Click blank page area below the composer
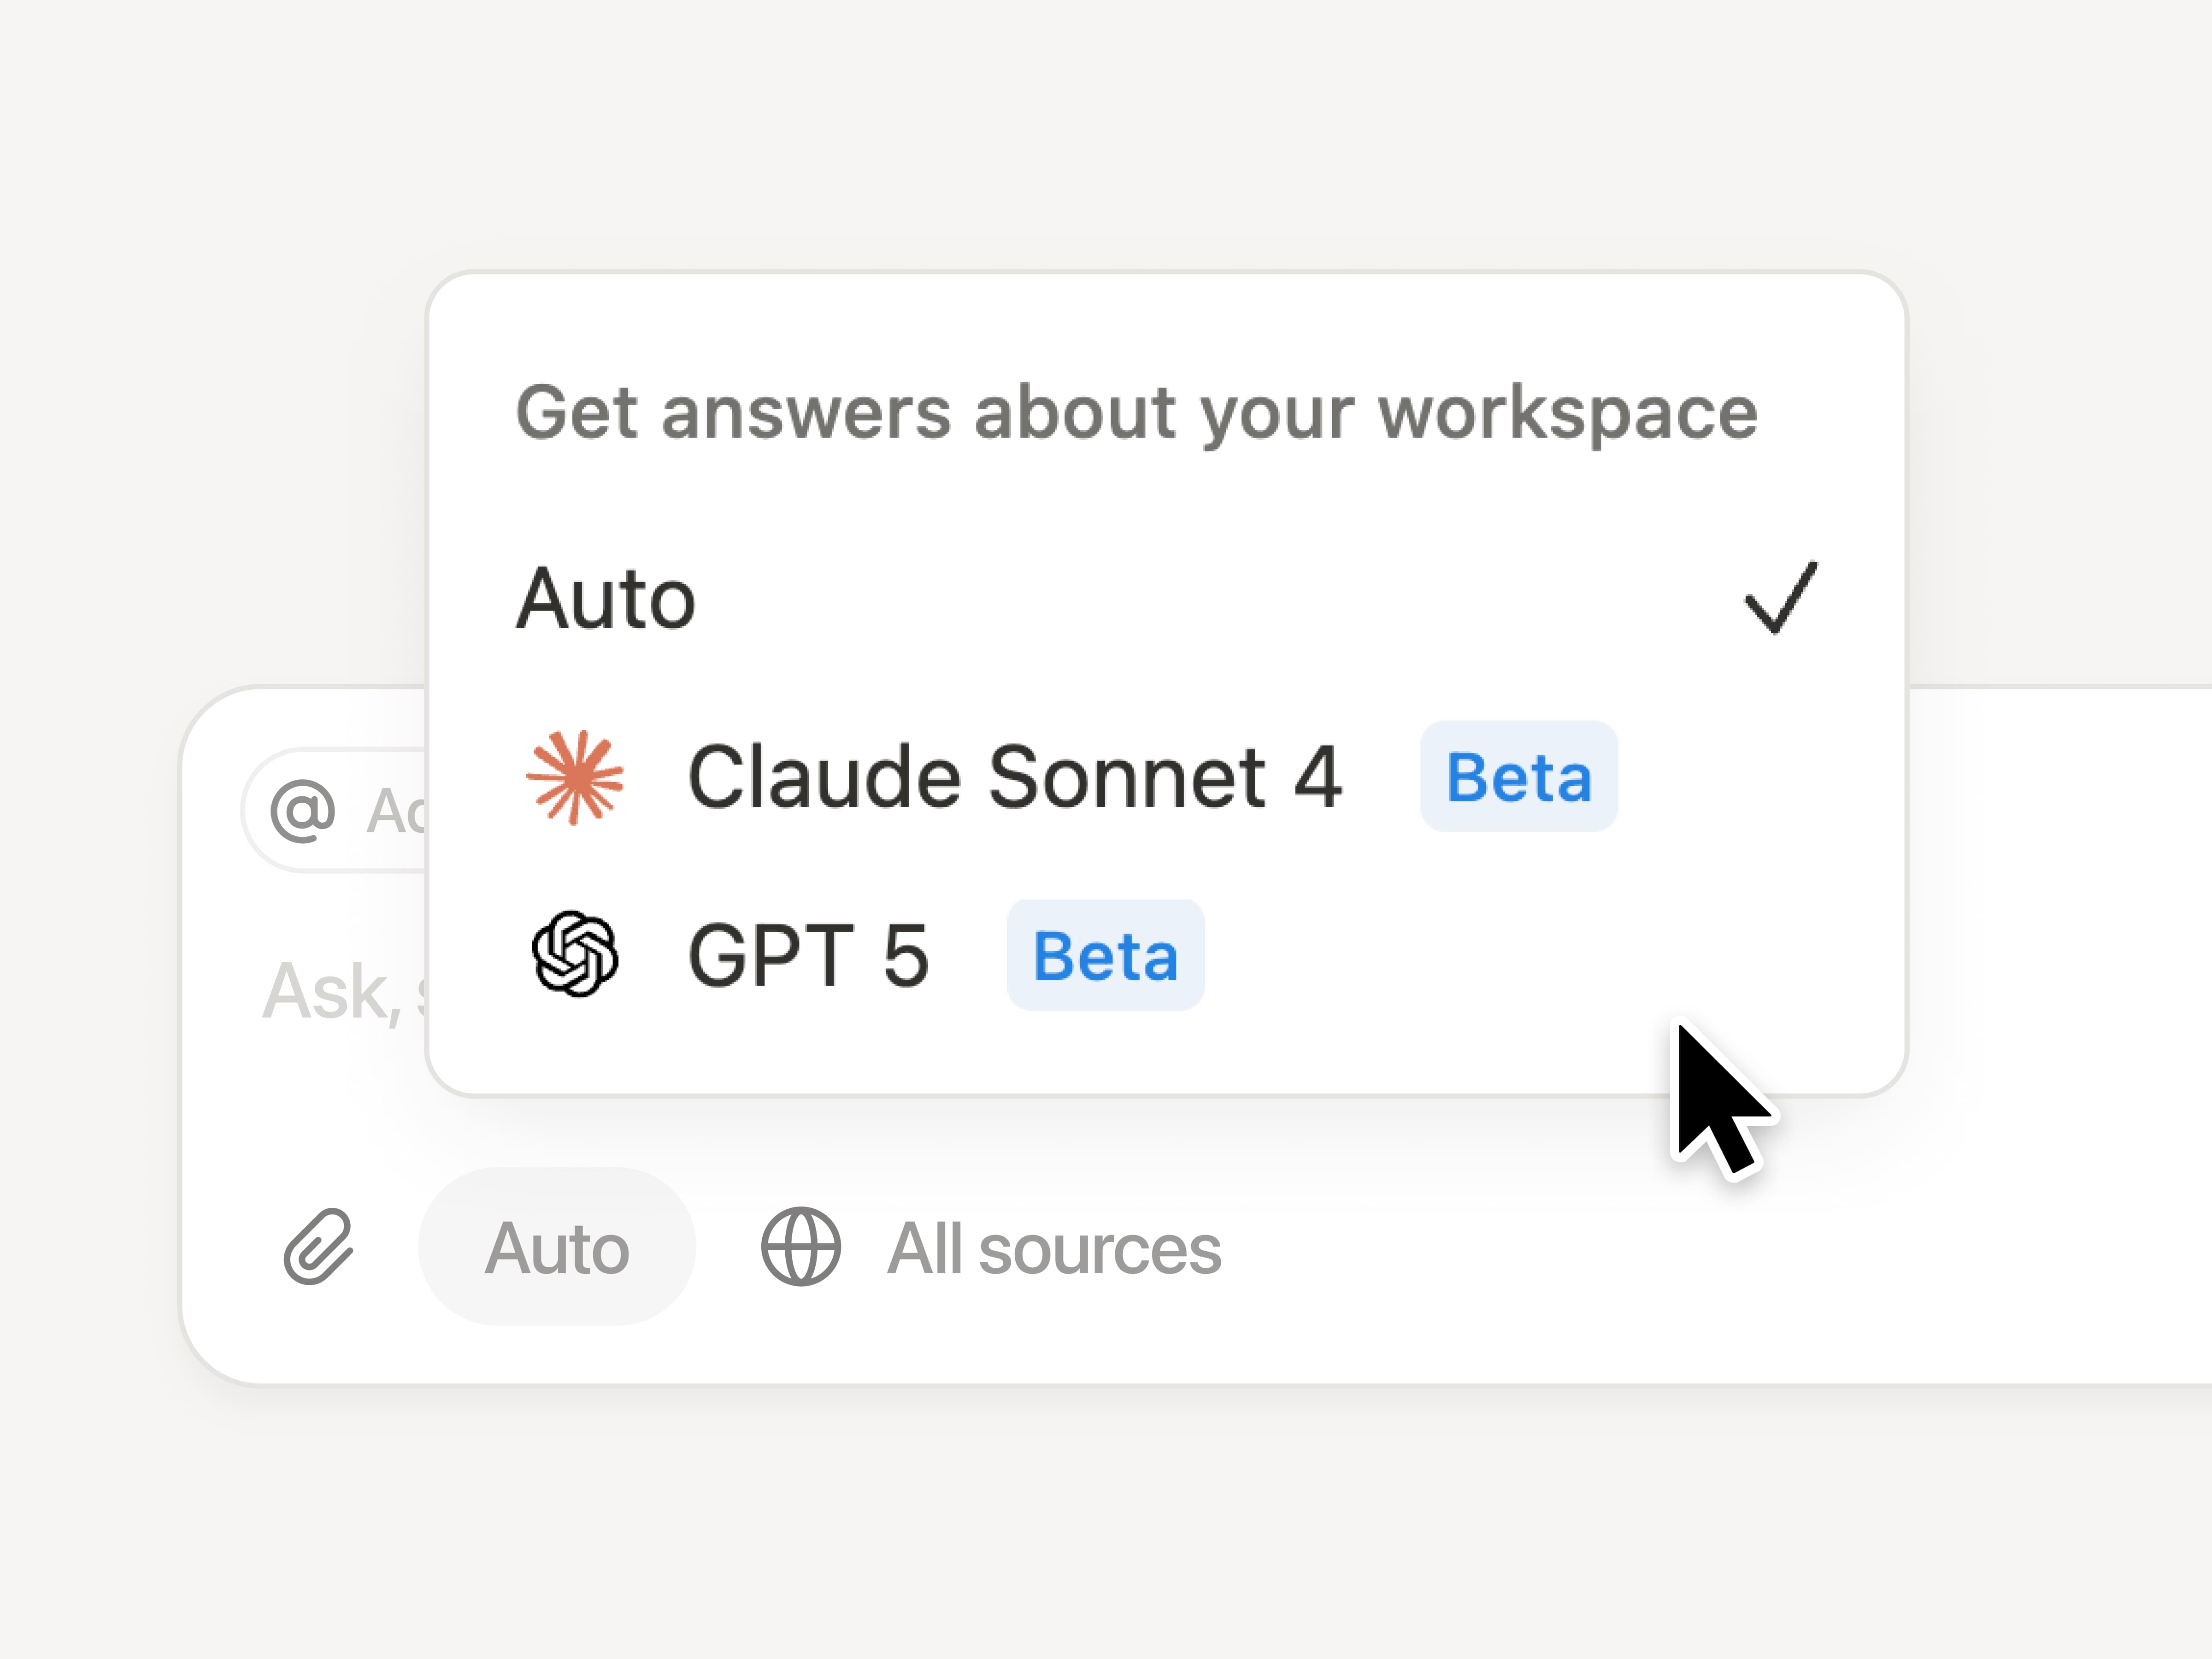Viewport: 2212px width, 1659px height. 1100,1530
